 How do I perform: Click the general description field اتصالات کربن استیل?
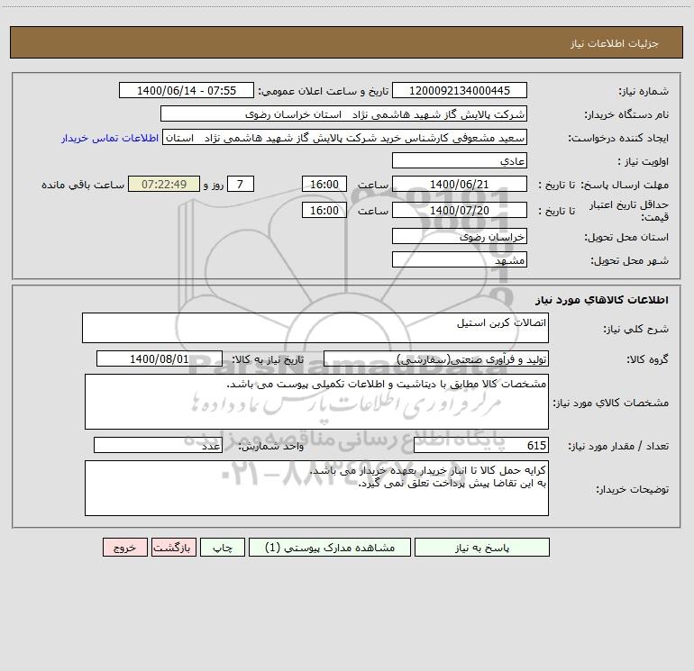point(315,328)
